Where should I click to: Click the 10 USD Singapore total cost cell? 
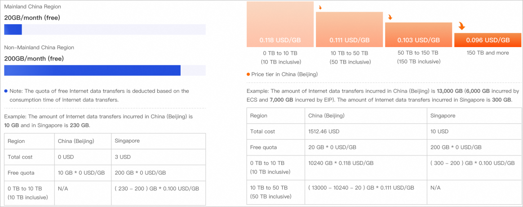(474, 131)
